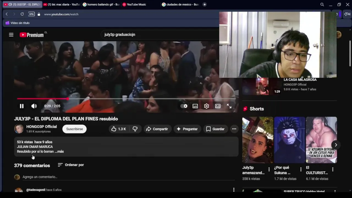352x198 pixels.
Task: Show next shorts with arrow chevron
Action: (x=336, y=145)
